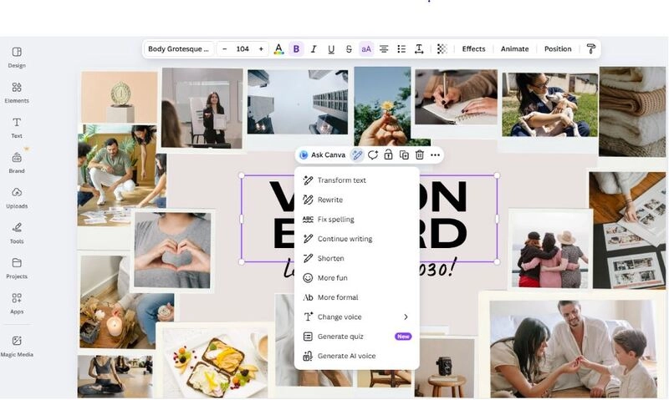Choose Rewrite from the menu
This screenshot has height=400, width=669.
tap(357, 200)
